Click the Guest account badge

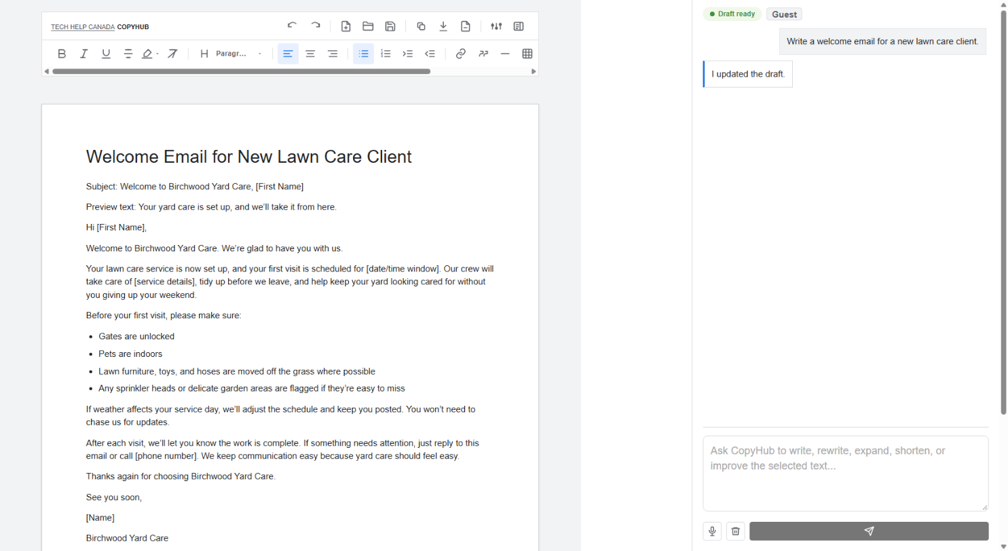(x=784, y=14)
